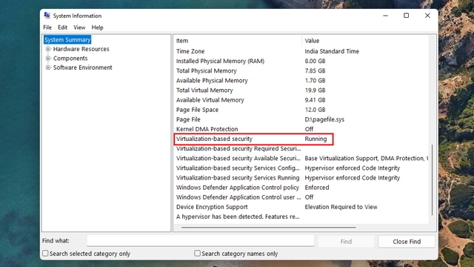
Task: Click the Running value
Action: click(316, 139)
